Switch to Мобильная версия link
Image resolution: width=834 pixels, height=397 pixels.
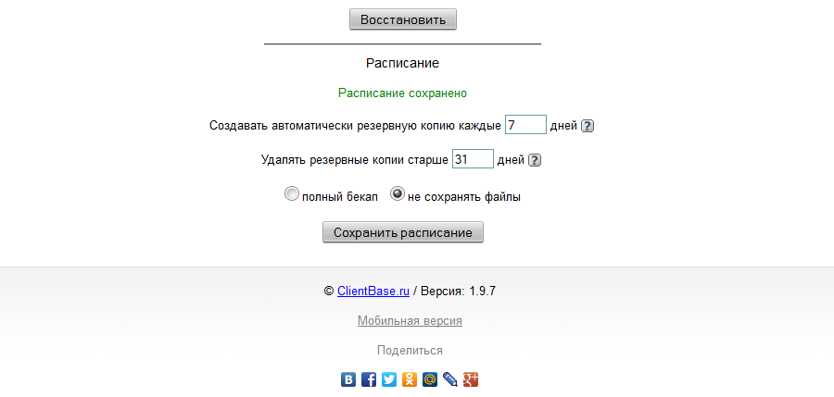point(411,321)
